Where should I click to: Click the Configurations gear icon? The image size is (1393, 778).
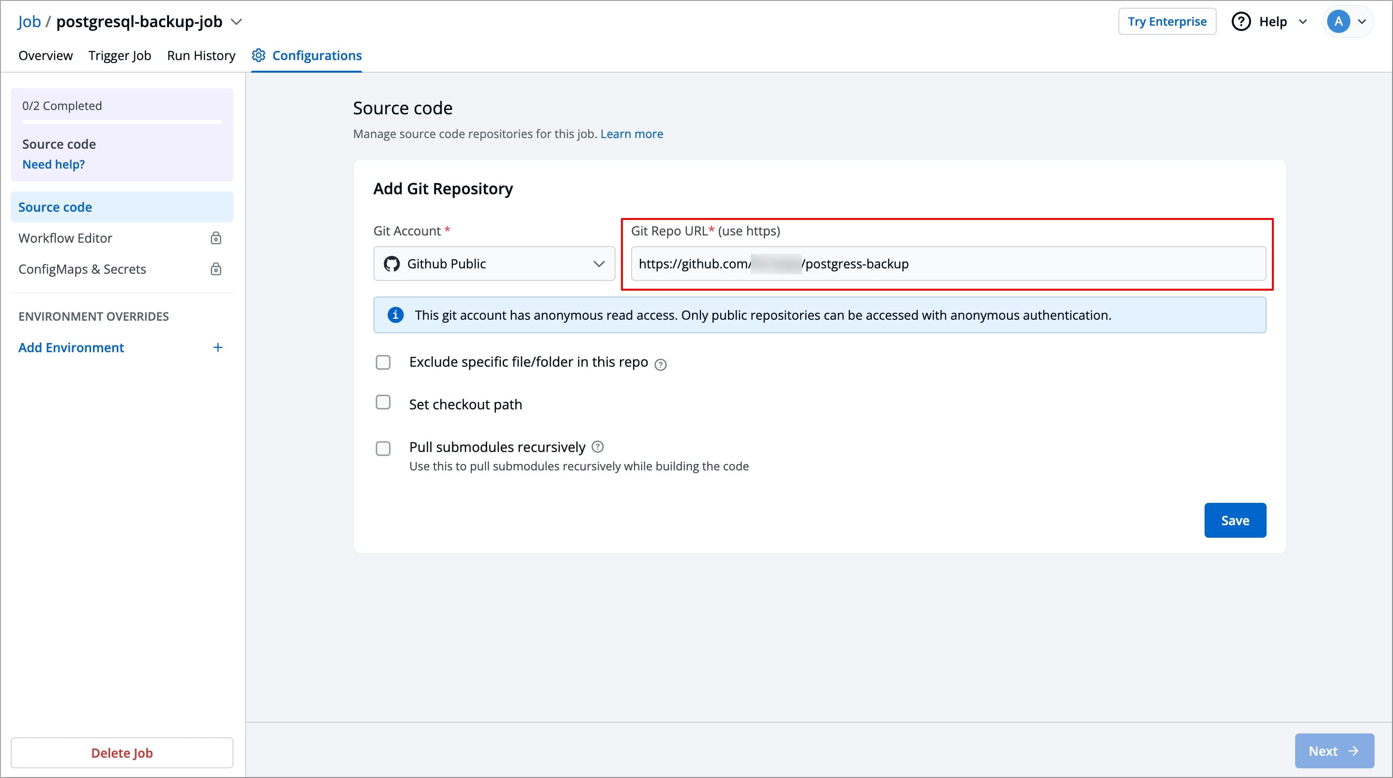coord(258,55)
